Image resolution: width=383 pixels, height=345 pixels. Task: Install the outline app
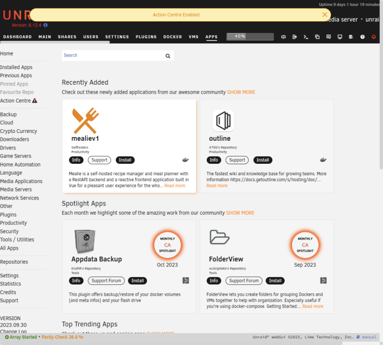pyautogui.click(x=263, y=160)
